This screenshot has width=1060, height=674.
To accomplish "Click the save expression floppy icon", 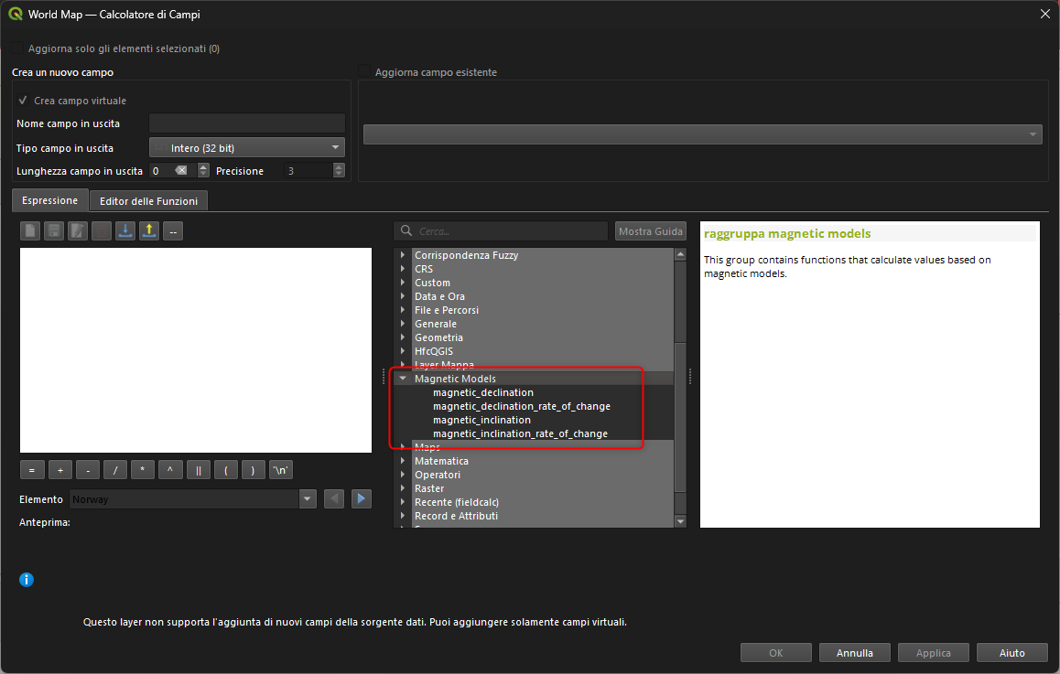I will tap(54, 231).
